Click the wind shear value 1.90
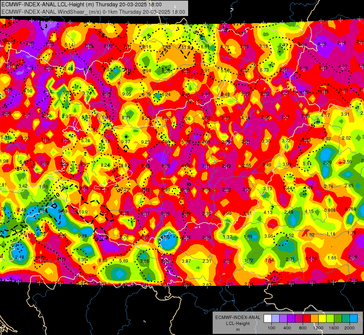The width and height of the screenshot is (364, 335). tap(227, 213)
